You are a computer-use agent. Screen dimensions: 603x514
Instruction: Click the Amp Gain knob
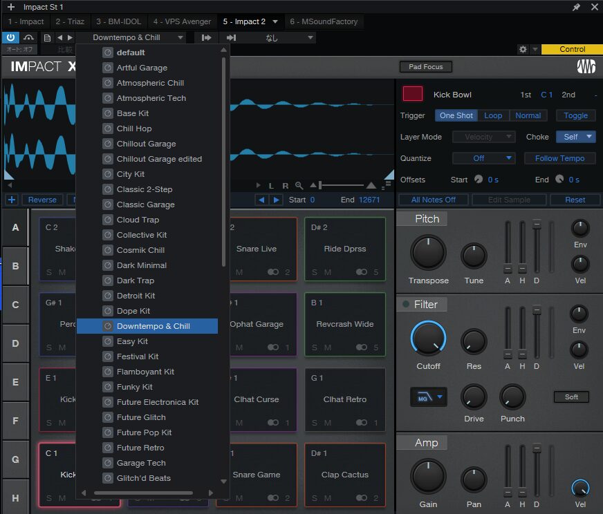tap(428, 477)
